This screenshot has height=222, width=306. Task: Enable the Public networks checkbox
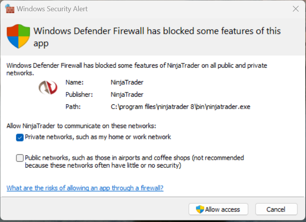point(20,158)
